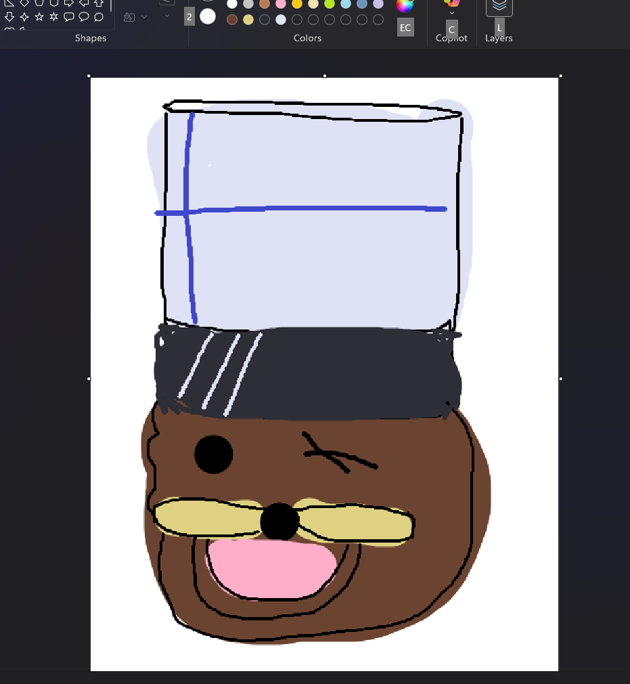630x684 pixels.
Task: Pick the lavender palette color
Action: 378,4
